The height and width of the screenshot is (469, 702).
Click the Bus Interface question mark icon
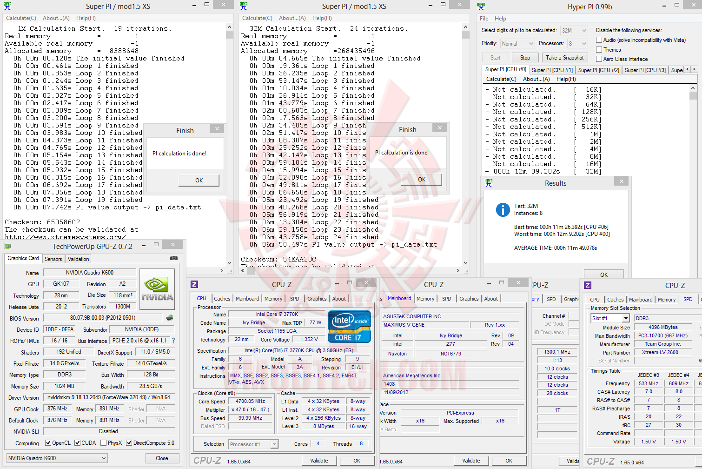click(173, 341)
